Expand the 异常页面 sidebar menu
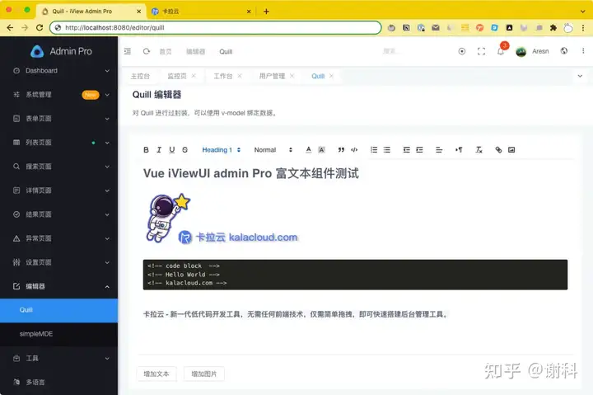Screen dimensions: 593x395 [58, 238]
